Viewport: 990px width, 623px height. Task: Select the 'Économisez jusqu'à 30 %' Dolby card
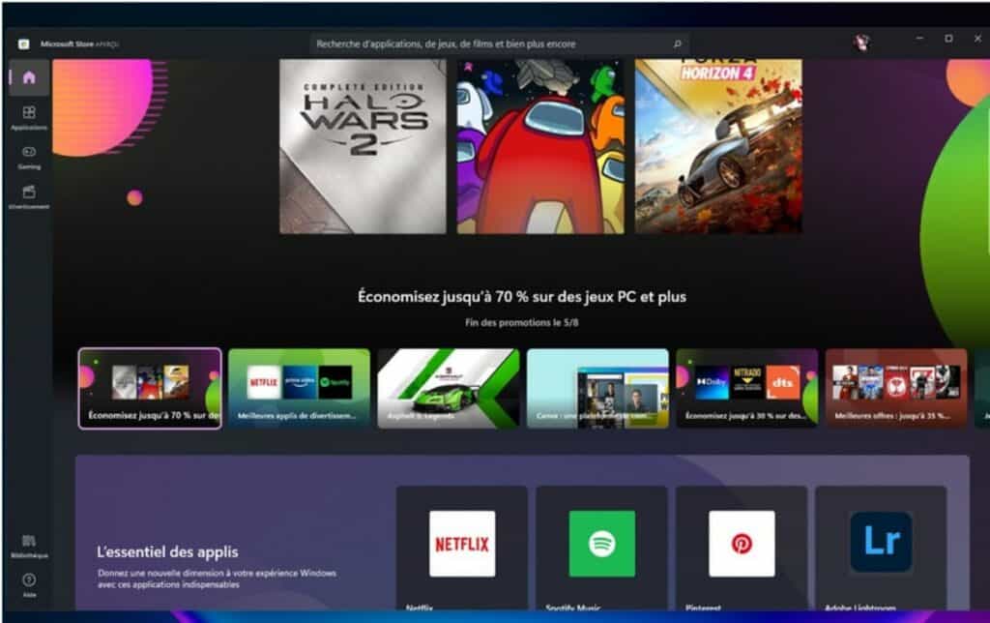[x=747, y=388]
